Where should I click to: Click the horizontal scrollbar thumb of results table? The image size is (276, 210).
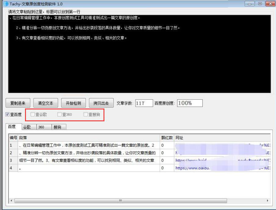pyautogui.click(x=121, y=201)
